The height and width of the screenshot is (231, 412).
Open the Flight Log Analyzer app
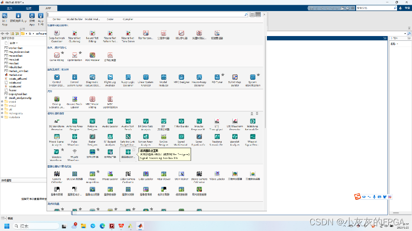click(110, 80)
